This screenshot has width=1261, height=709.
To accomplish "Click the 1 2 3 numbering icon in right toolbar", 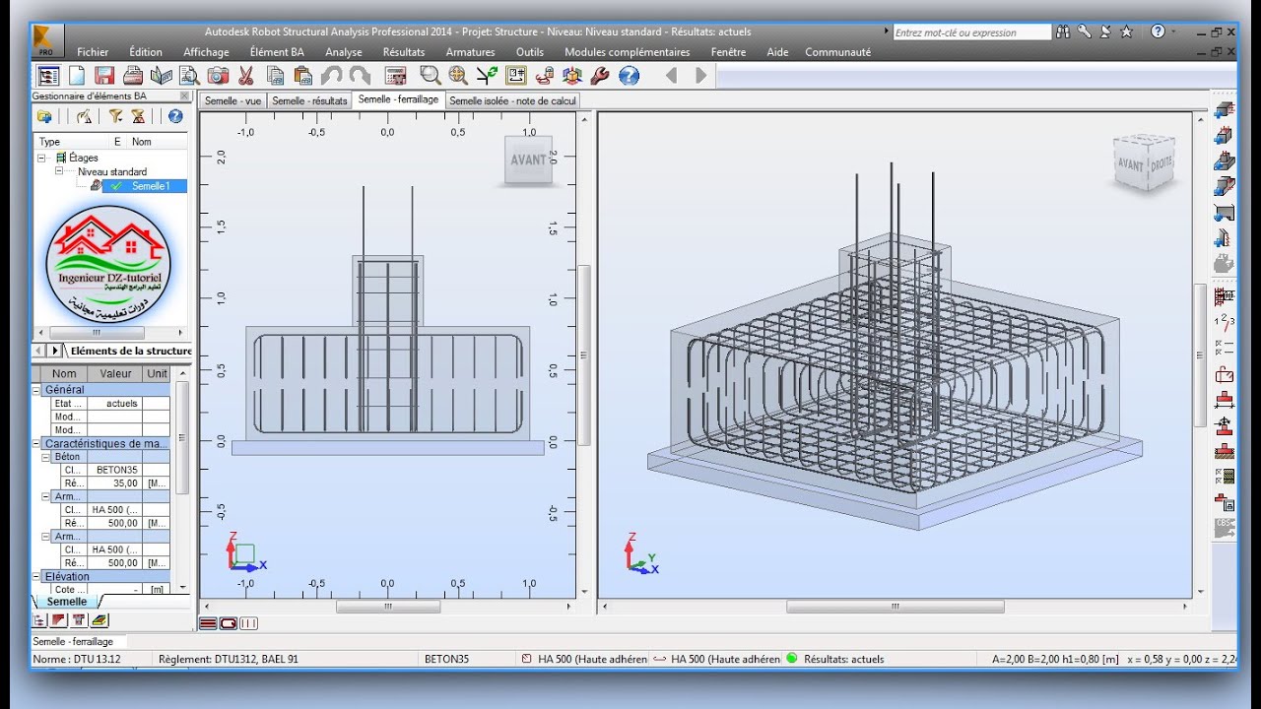I will tap(1224, 321).
